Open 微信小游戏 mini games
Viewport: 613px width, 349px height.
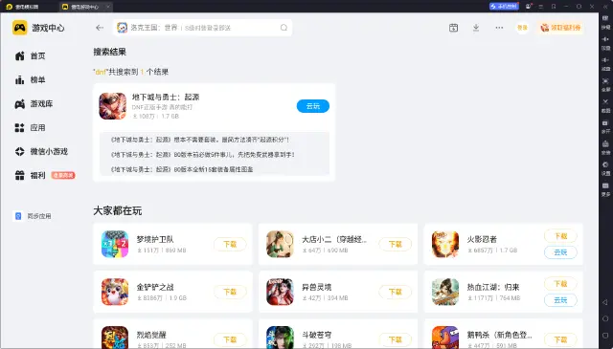(x=41, y=151)
